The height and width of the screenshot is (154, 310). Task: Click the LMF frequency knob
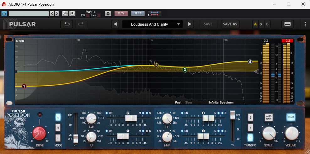coord(91,119)
